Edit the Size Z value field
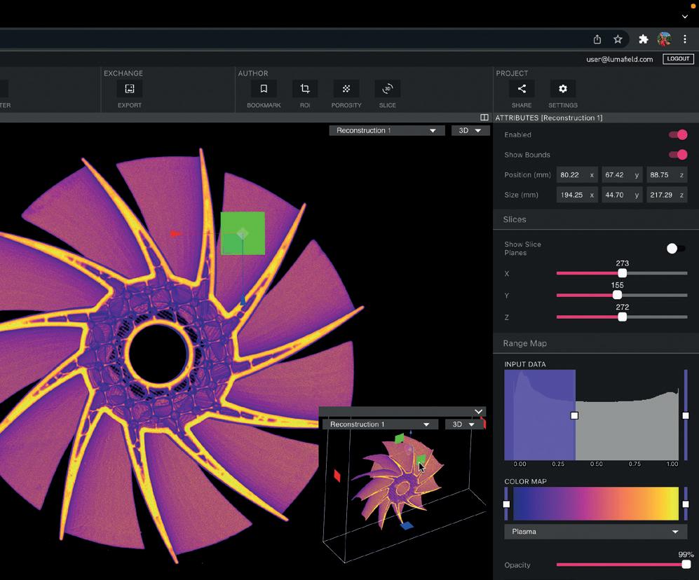The width and height of the screenshot is (699, 580). click(x=667, y=195)
